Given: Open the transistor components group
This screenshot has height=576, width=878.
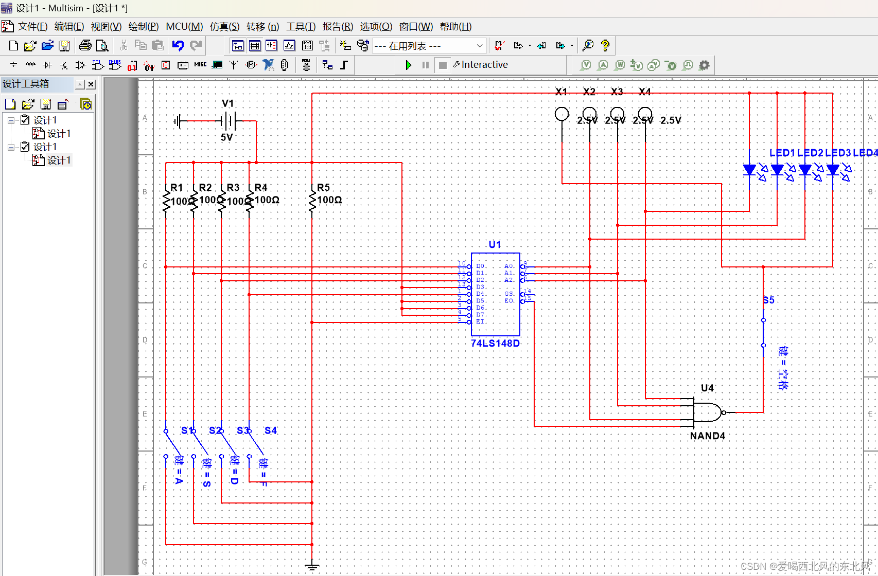Looking at the screenshot, I should pos(63,65).
